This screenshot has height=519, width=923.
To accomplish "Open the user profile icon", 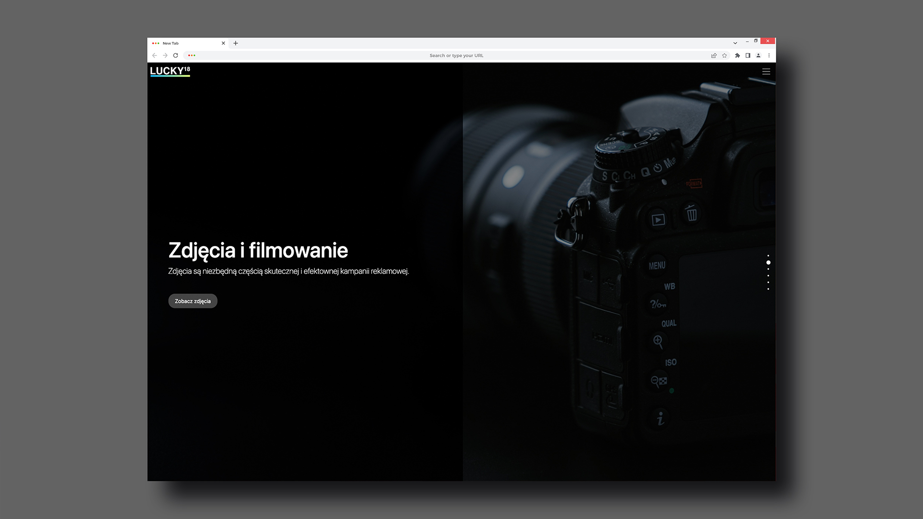I will coord(759,56).
